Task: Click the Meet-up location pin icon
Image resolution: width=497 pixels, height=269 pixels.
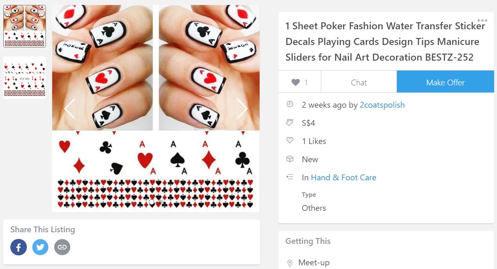Action: (x=290, y=263)
